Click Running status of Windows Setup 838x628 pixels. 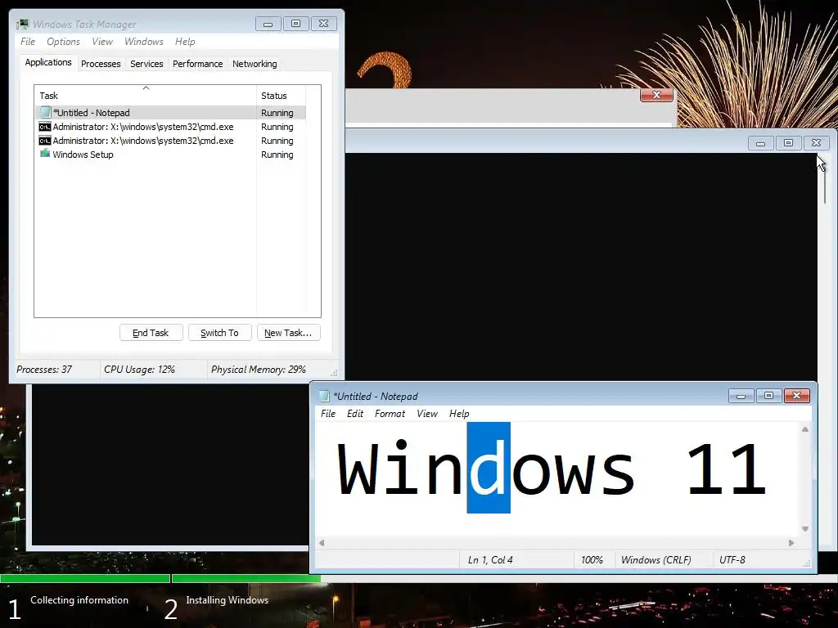click(277, 155)
